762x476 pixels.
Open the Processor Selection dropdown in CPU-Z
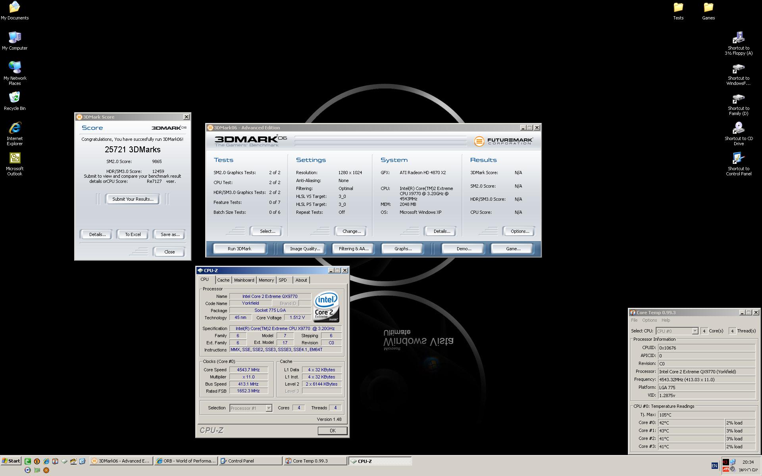251,408
